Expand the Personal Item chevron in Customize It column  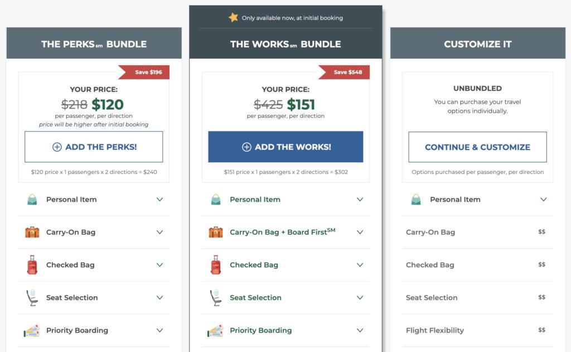(544, 199)
